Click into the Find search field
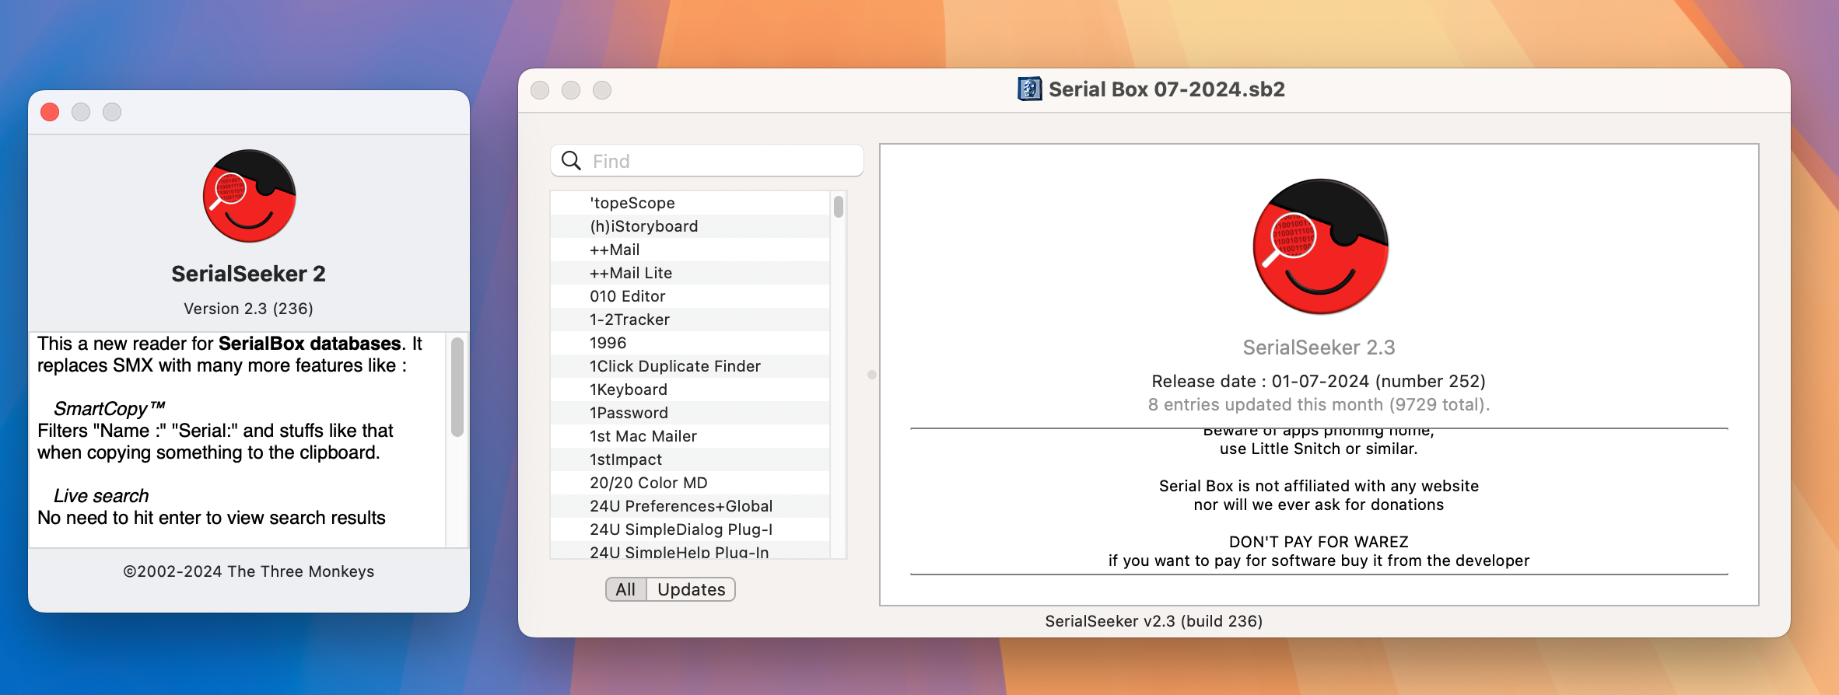Image resolution: width=1839 pixels, height=695 pixels. coord(707,161)
